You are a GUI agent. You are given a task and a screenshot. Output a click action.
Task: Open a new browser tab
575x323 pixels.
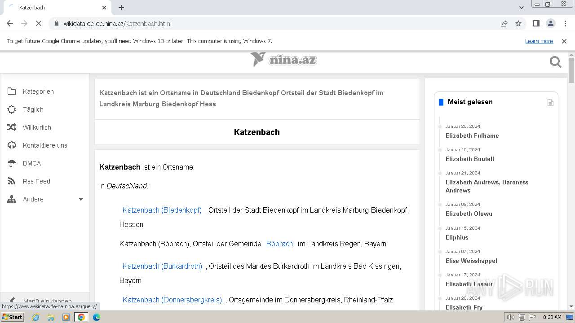pyautogui.click(x=121, y=8)
